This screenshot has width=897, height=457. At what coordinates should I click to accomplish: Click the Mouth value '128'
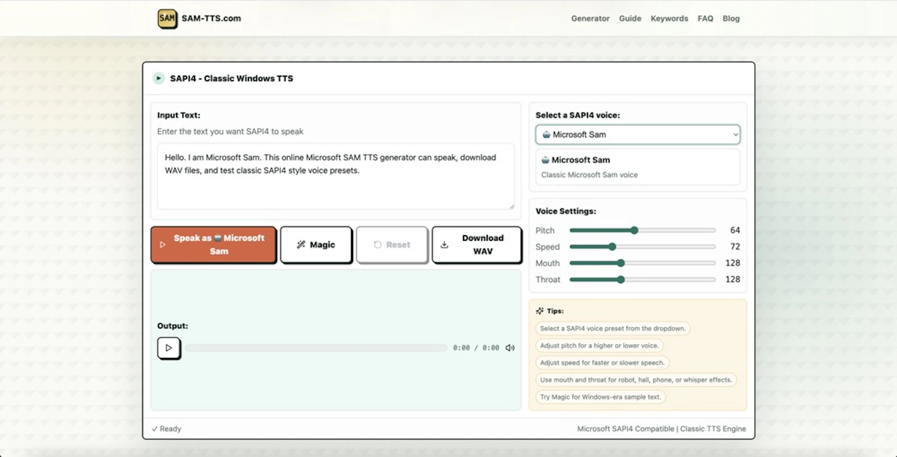[733, 263]
